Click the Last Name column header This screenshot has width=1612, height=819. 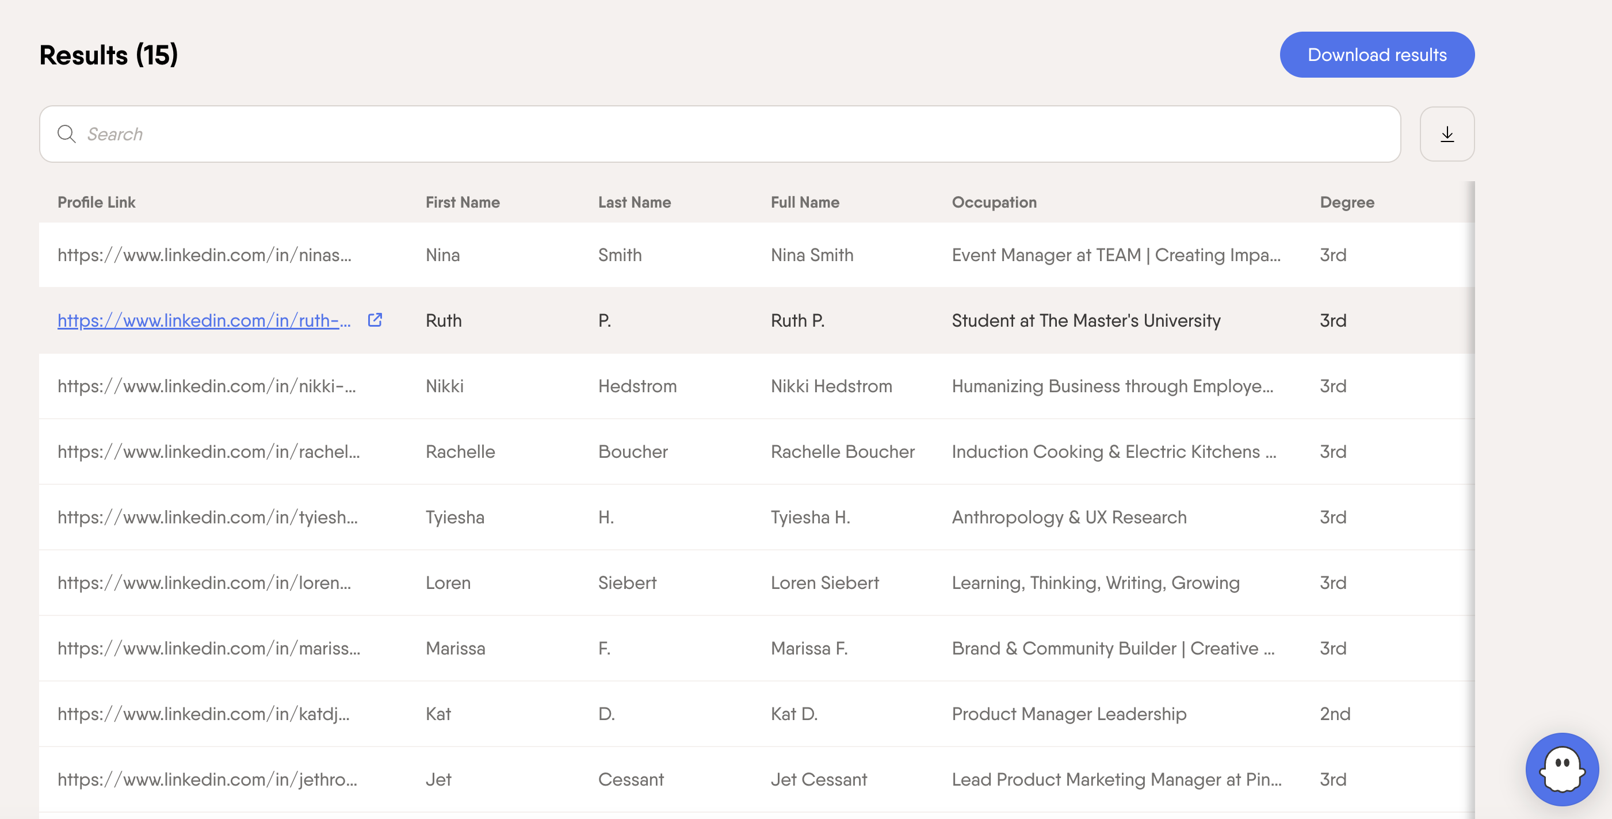pos(634,202)
